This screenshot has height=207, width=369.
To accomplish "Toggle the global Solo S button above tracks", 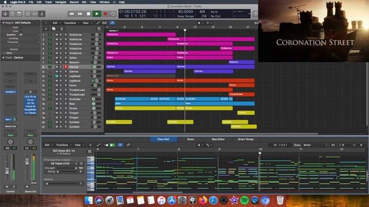I will pos(62,29).
